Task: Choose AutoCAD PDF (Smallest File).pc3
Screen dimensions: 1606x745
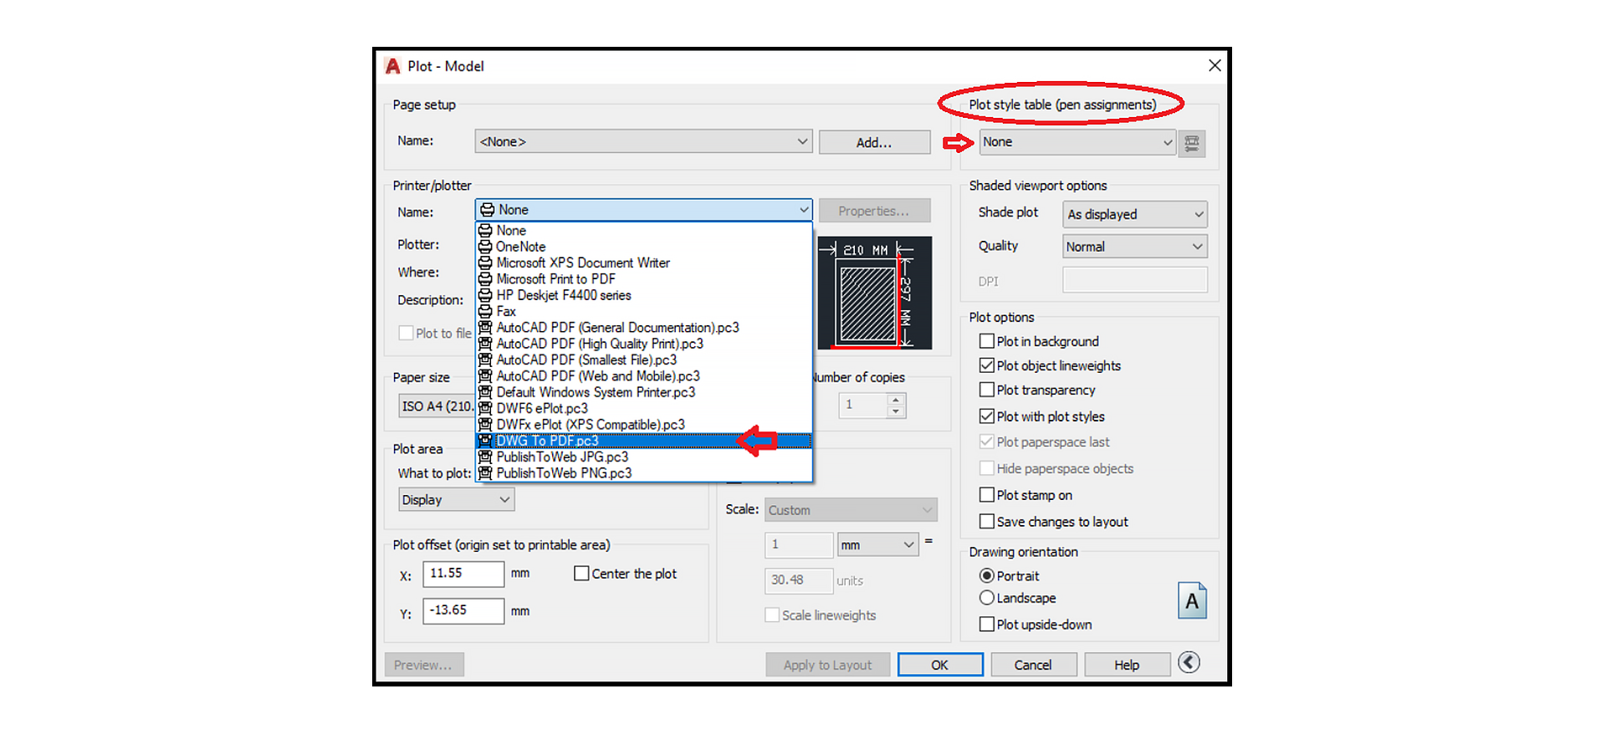Action: pyautogui.click(x=644, y=360)
